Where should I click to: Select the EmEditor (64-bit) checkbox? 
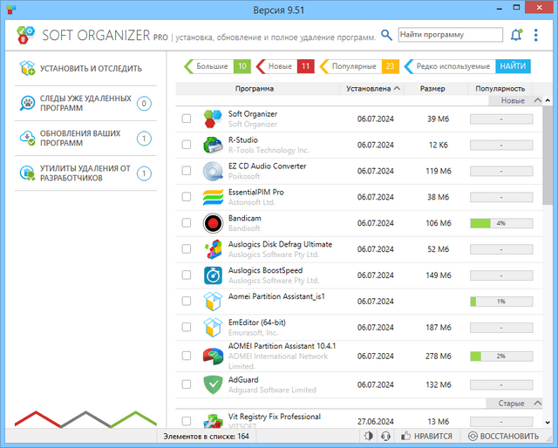187,328
